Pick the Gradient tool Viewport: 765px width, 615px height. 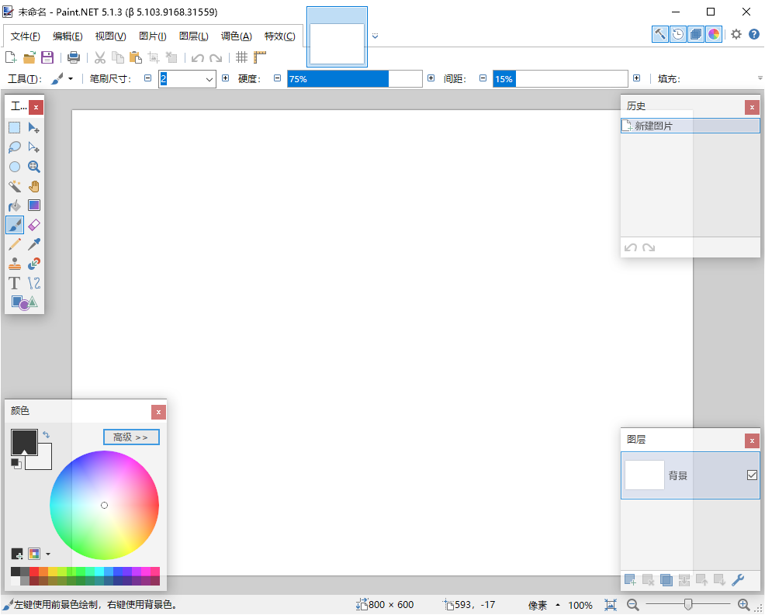click(x=34, y=206)
